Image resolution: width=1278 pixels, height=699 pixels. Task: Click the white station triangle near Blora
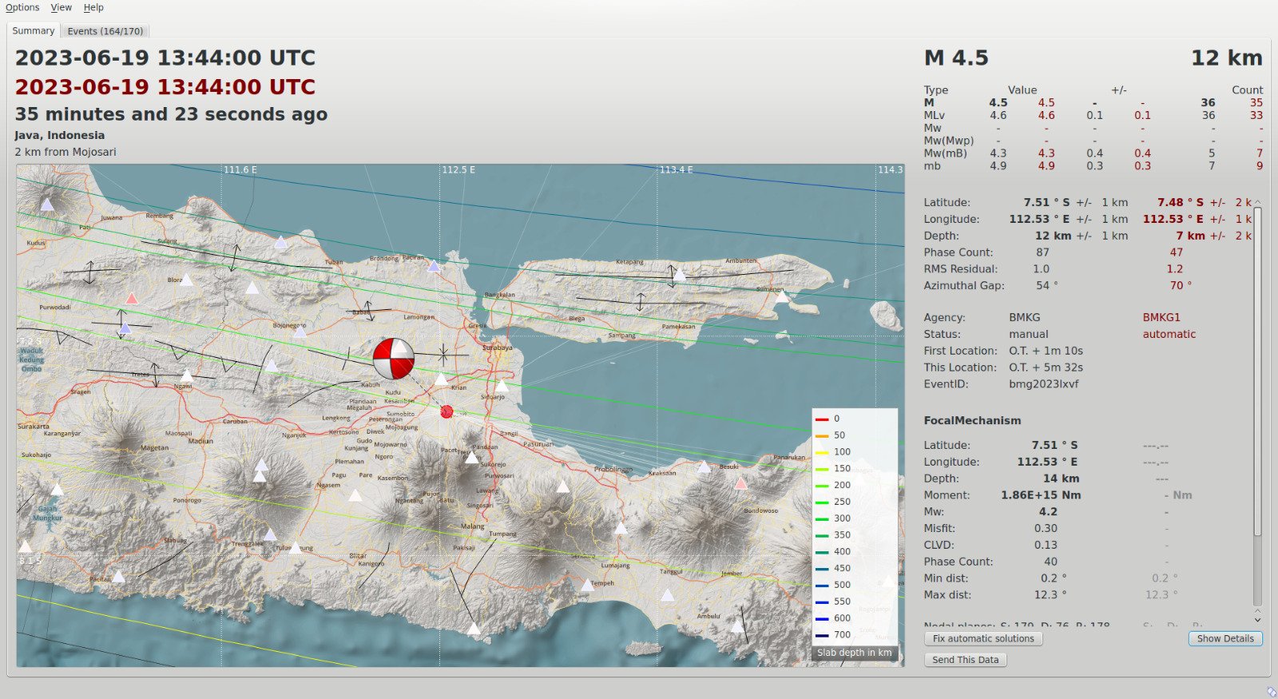pos(186,280)
